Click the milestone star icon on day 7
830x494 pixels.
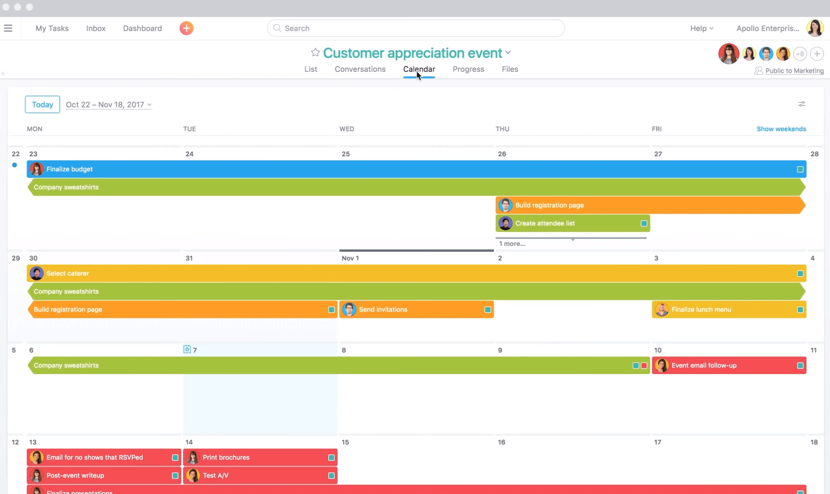click(187, 349)
